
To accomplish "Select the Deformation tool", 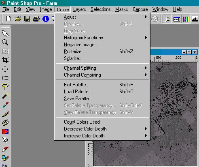I will pos(5,51).
